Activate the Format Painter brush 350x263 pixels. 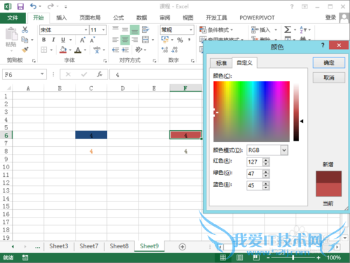coord(25,50)
